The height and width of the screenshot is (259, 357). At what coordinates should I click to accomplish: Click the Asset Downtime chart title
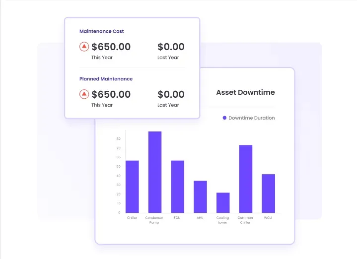[x=245, y=92]
